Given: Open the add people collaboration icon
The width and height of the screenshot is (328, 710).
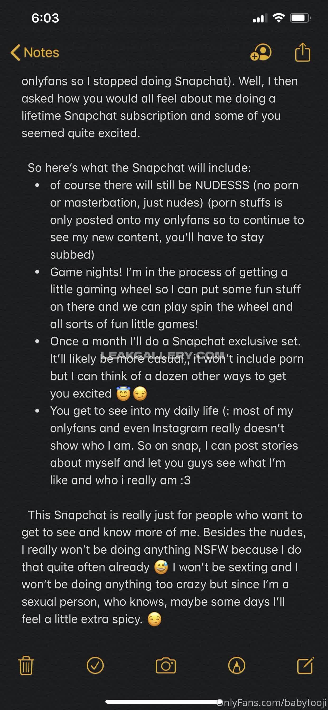Looking at the screenshot, I should (x=261, y=52).
